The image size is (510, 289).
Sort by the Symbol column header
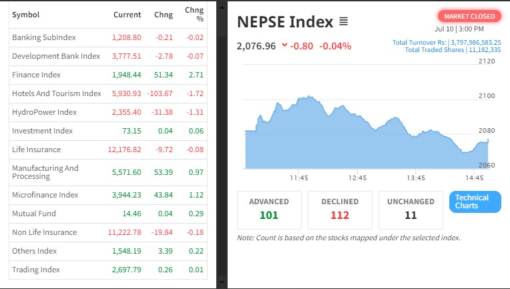[25, 15]
